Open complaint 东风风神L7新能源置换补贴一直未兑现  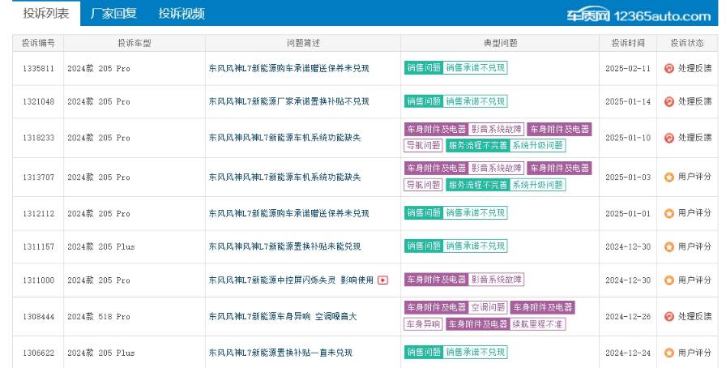pos(280,353)
